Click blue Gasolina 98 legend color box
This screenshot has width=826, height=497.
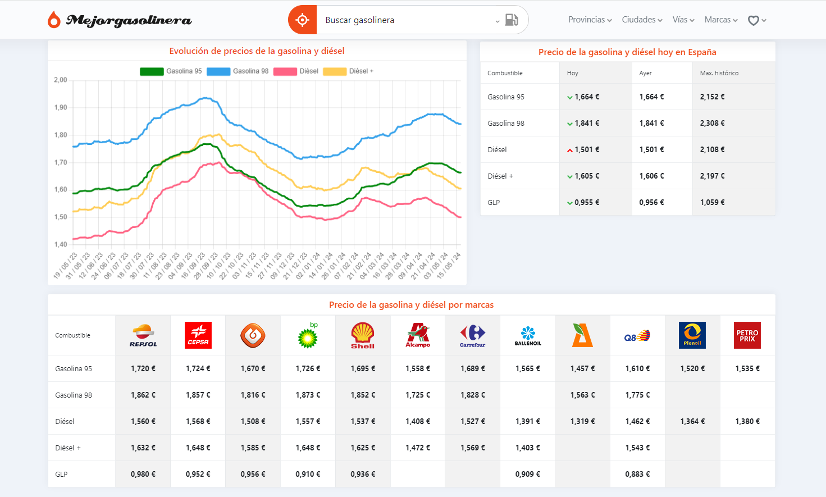tap(218, 71)
